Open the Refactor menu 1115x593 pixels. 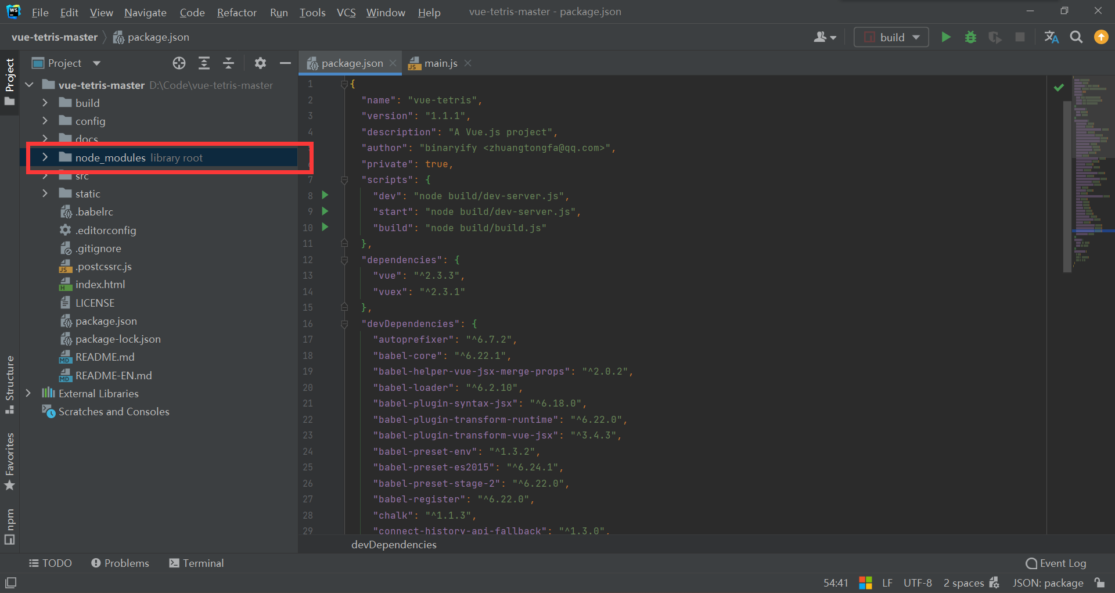pyautogui.click(x=236, y=12)
